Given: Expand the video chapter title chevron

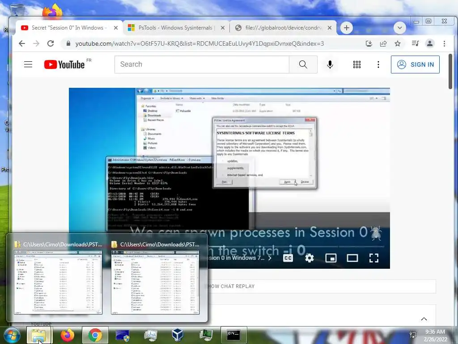Looking at the screenshot, I should (x=270, y=258).
